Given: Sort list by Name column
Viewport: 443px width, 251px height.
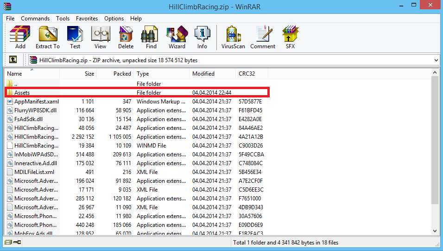Looking at the screenshot, I should [x=32, y=74].
